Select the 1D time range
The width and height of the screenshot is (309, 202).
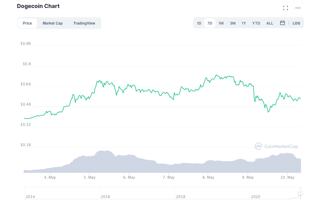(x=199, y=23)
